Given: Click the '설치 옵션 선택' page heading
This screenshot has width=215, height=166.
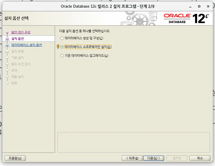Looking at the screenshot, I should coord(17,18).
